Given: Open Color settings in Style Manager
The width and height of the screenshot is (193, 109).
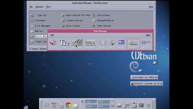Looking at the screenshot, I should point(53,44).
